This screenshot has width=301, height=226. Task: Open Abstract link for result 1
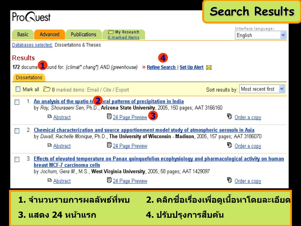pyautogui.click(x=62, y=117)
